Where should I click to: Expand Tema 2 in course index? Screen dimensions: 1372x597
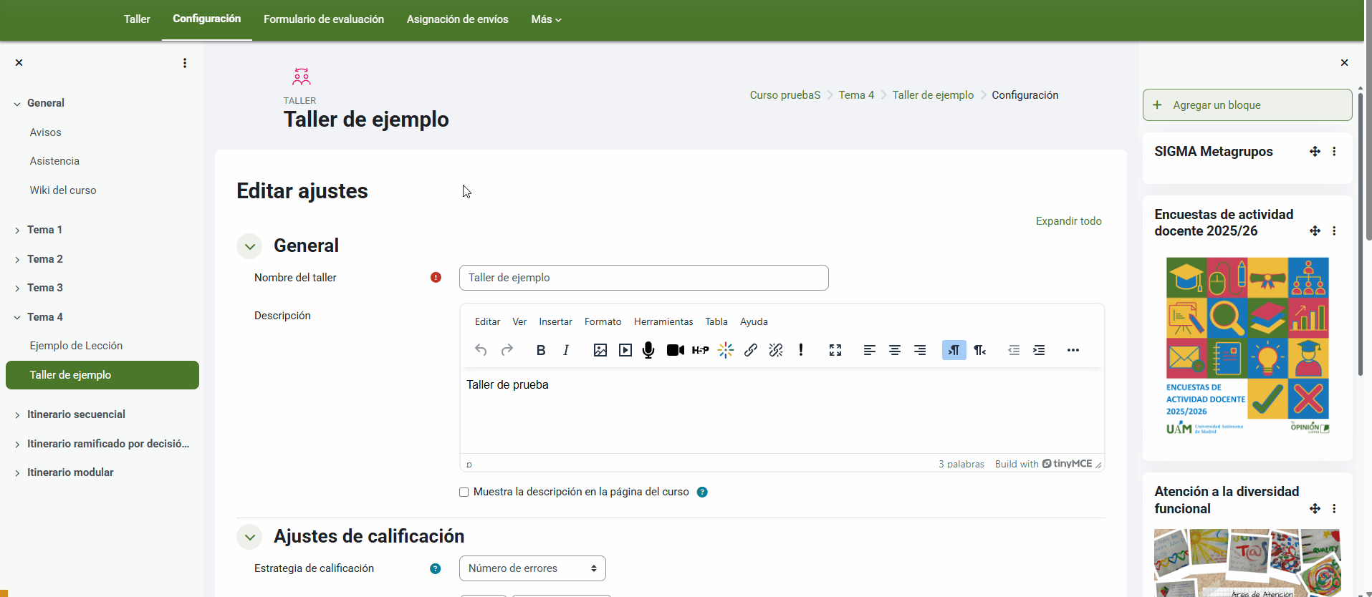tap(17, 260)
